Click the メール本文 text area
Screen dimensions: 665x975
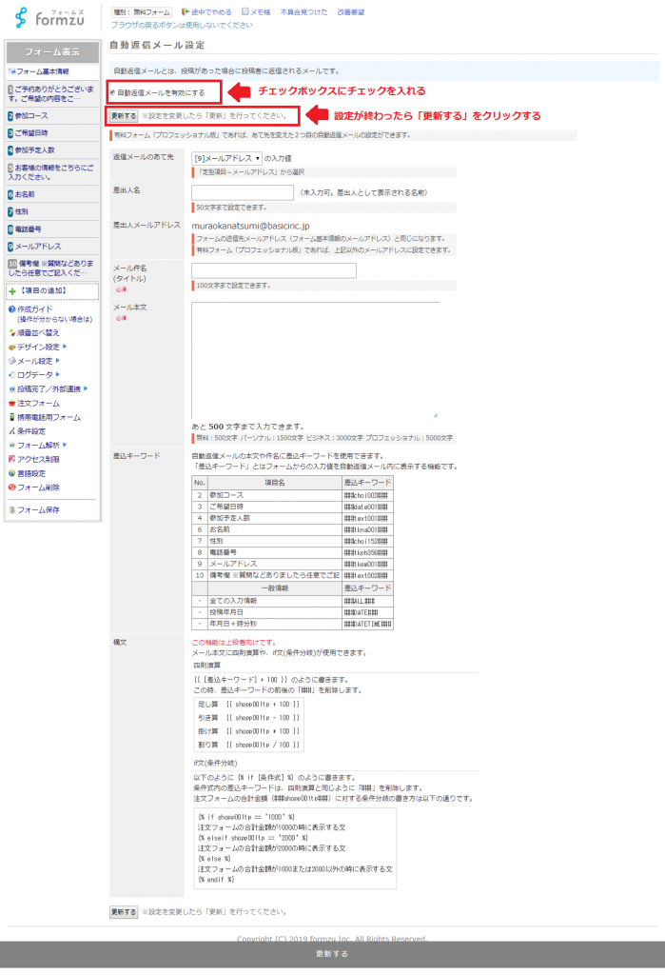[314, 360]
